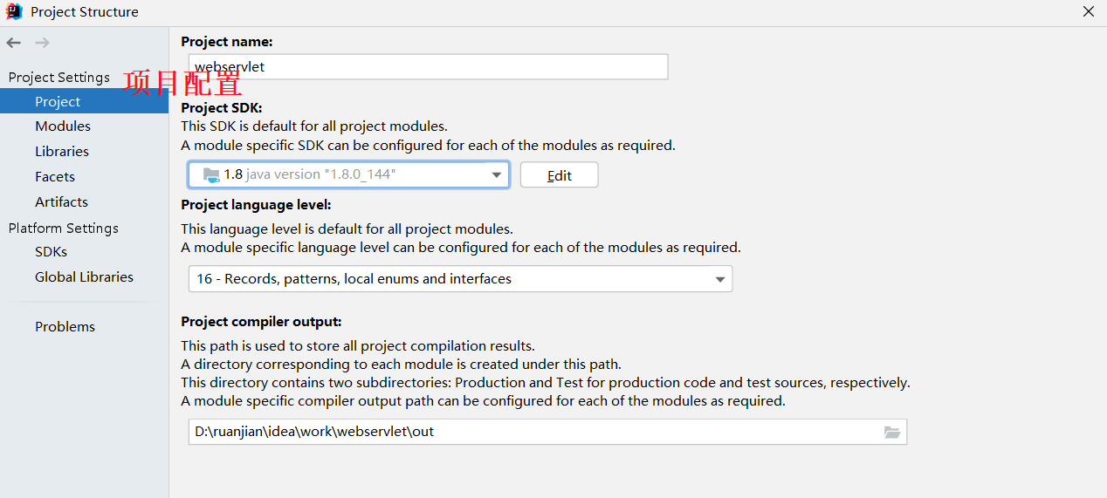The width and height of the screenshot is (1107, 498).
Task: Browse compiler output path with folder icon
Action: point(891,432)
